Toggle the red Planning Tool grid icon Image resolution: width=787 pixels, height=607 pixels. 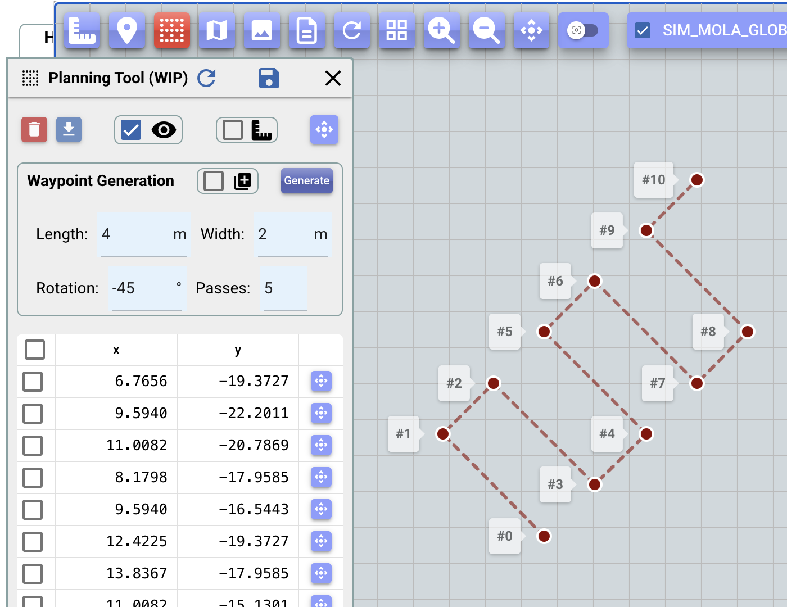pos(172,30)
